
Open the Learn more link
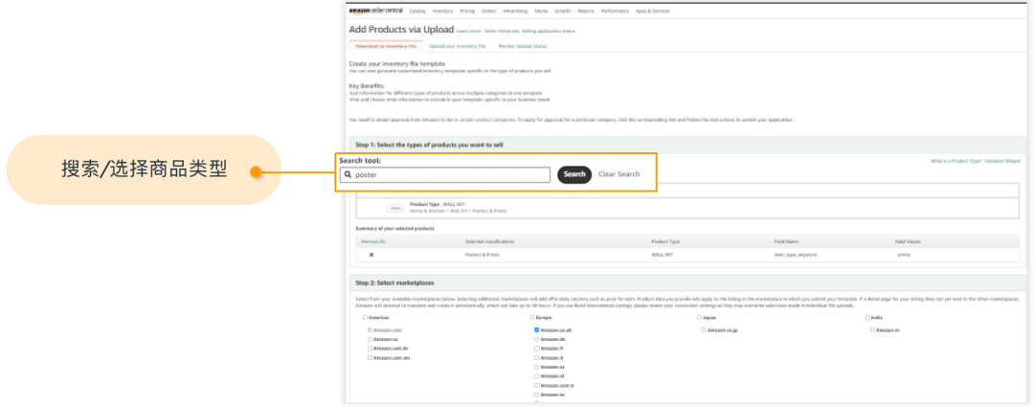click(468, 31)
